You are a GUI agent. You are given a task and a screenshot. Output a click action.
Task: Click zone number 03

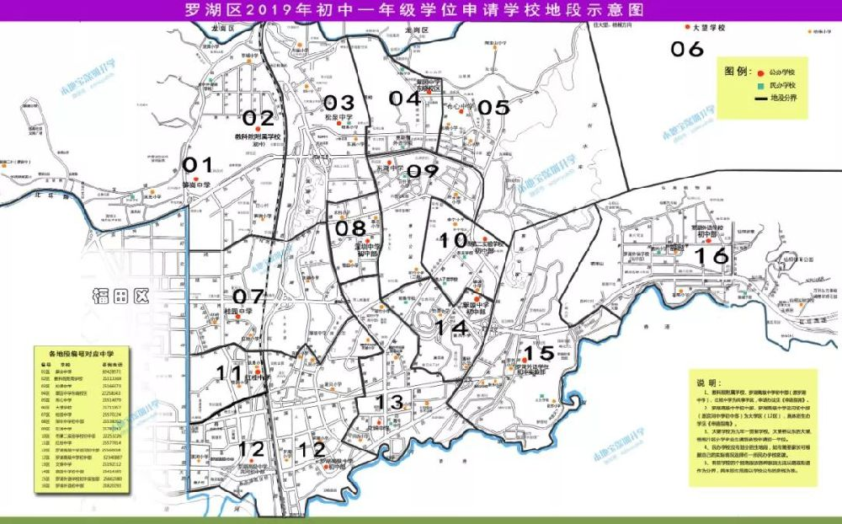coord(338,102)
